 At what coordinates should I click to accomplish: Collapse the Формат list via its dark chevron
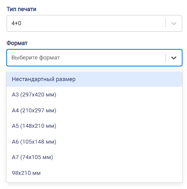(174, 58)
